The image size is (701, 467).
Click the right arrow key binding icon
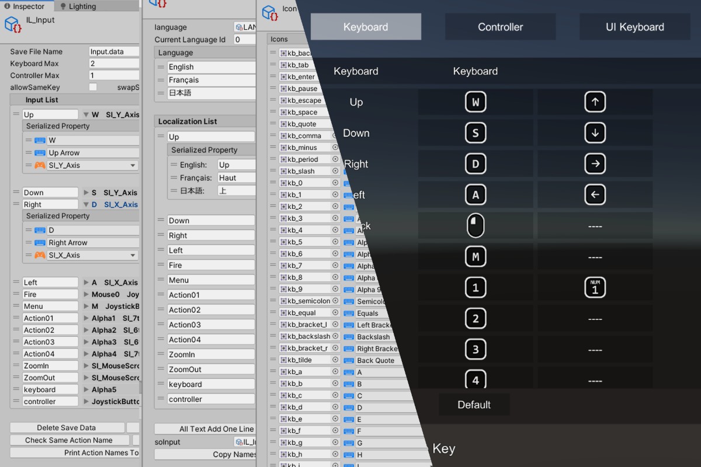pos(595,164)
